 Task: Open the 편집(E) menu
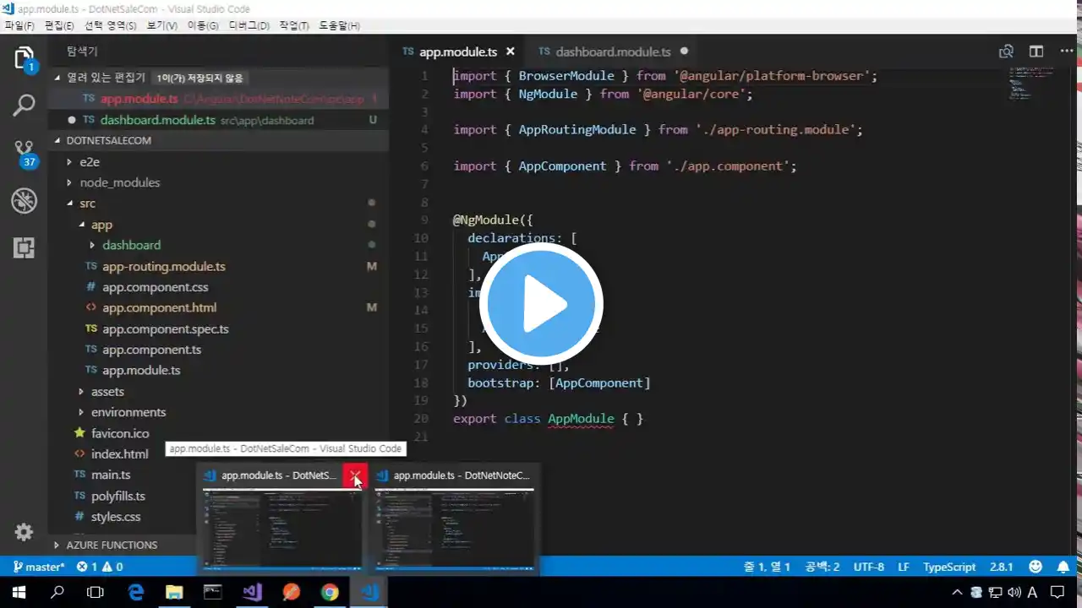pyautogui.click(x=59, y=25)
